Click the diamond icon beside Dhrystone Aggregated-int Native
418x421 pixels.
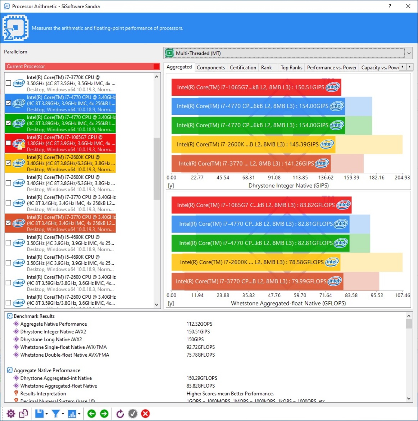pos(16,378)
